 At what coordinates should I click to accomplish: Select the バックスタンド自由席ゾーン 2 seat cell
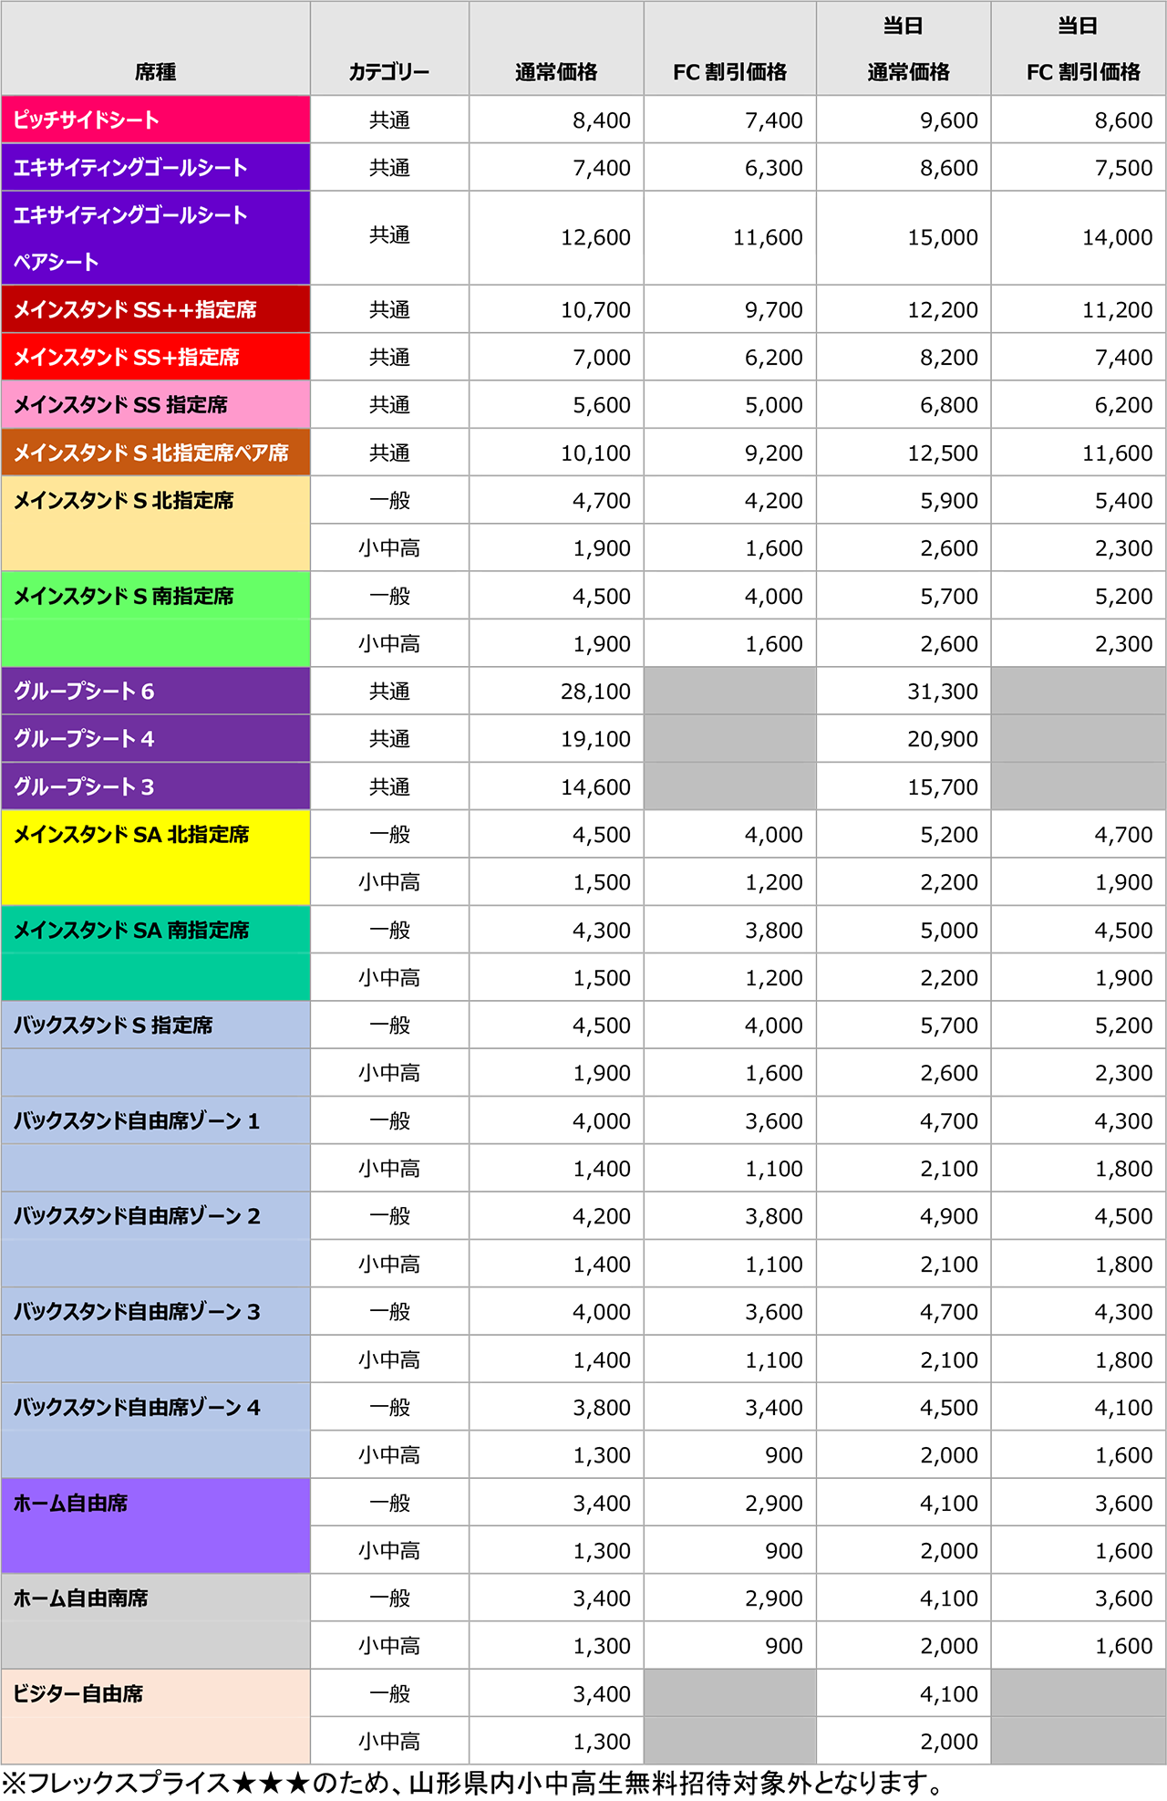point(155,1239)
